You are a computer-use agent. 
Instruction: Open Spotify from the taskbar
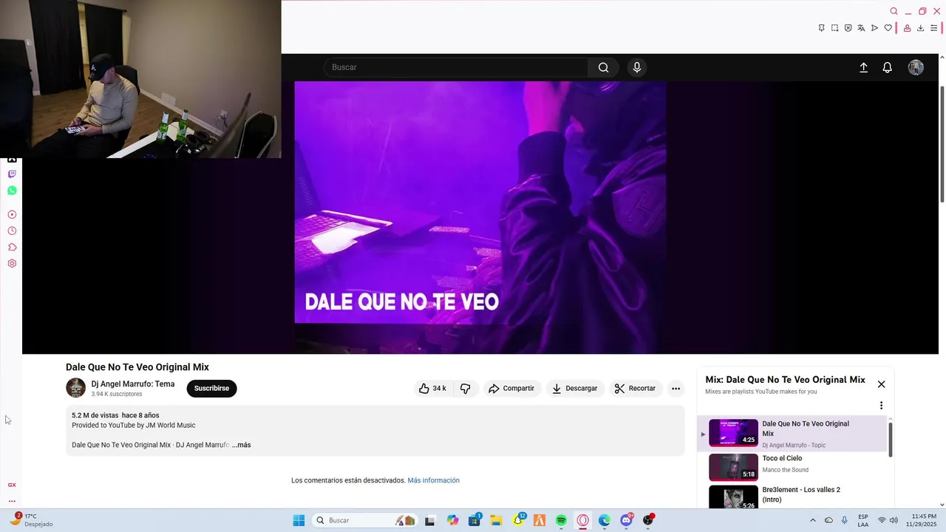[x=561, y=520]
